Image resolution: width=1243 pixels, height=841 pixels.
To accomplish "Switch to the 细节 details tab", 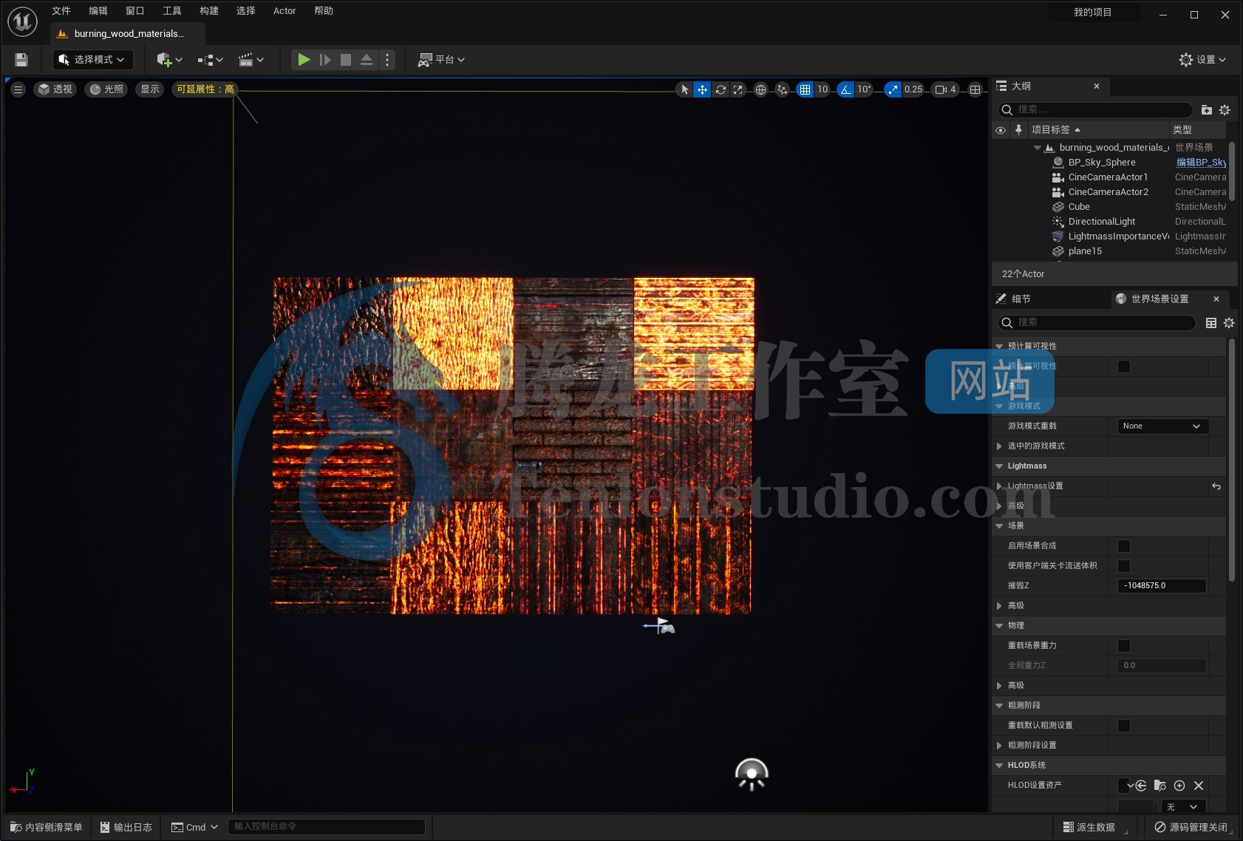I will 1021,299.
